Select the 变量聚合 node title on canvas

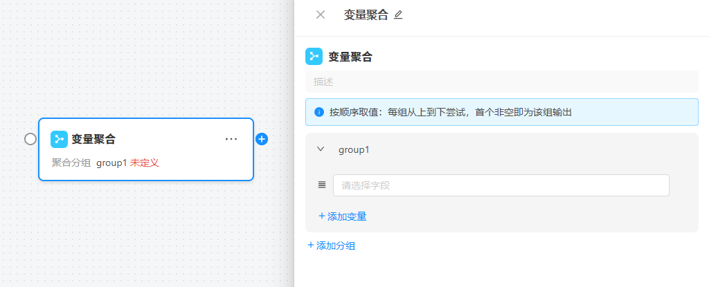pyautogui.click(x=93, y=139)
